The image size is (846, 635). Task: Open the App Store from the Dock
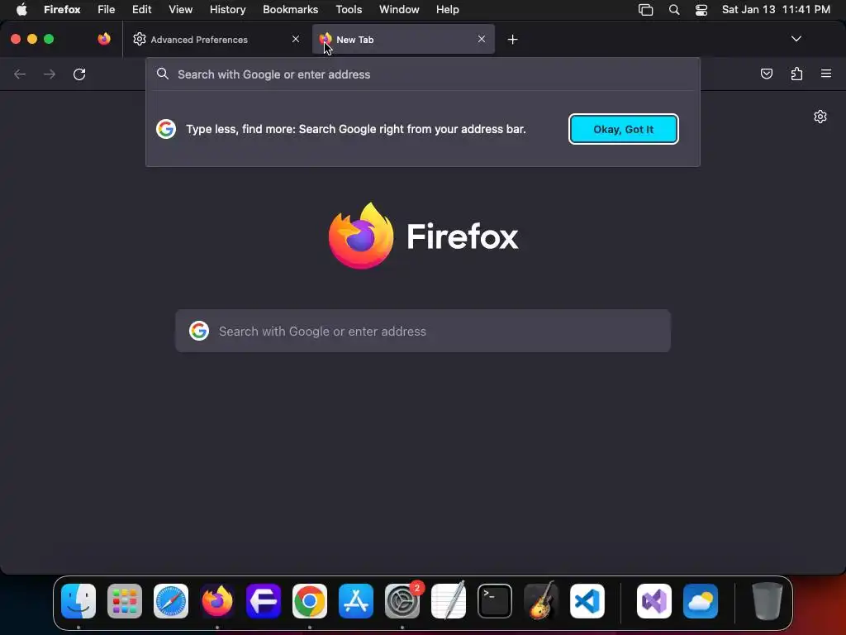[x=356, y=601]
